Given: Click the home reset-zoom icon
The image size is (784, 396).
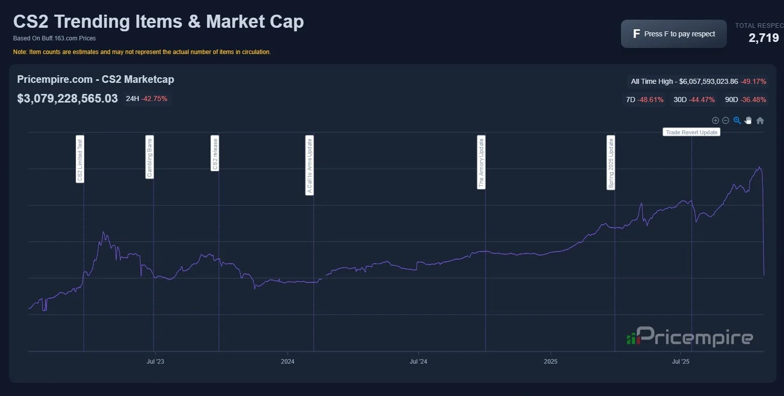Looking at the screenshot, I should (x=760, y=120).
